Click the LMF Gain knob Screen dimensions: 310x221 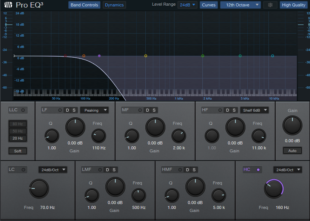[115, 187]
